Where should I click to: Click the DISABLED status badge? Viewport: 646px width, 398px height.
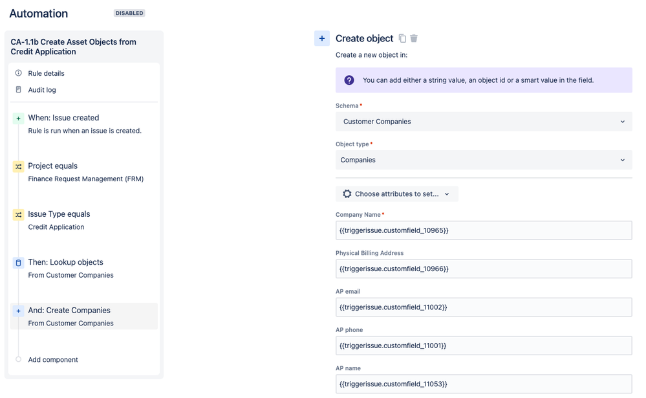(129, 13)
